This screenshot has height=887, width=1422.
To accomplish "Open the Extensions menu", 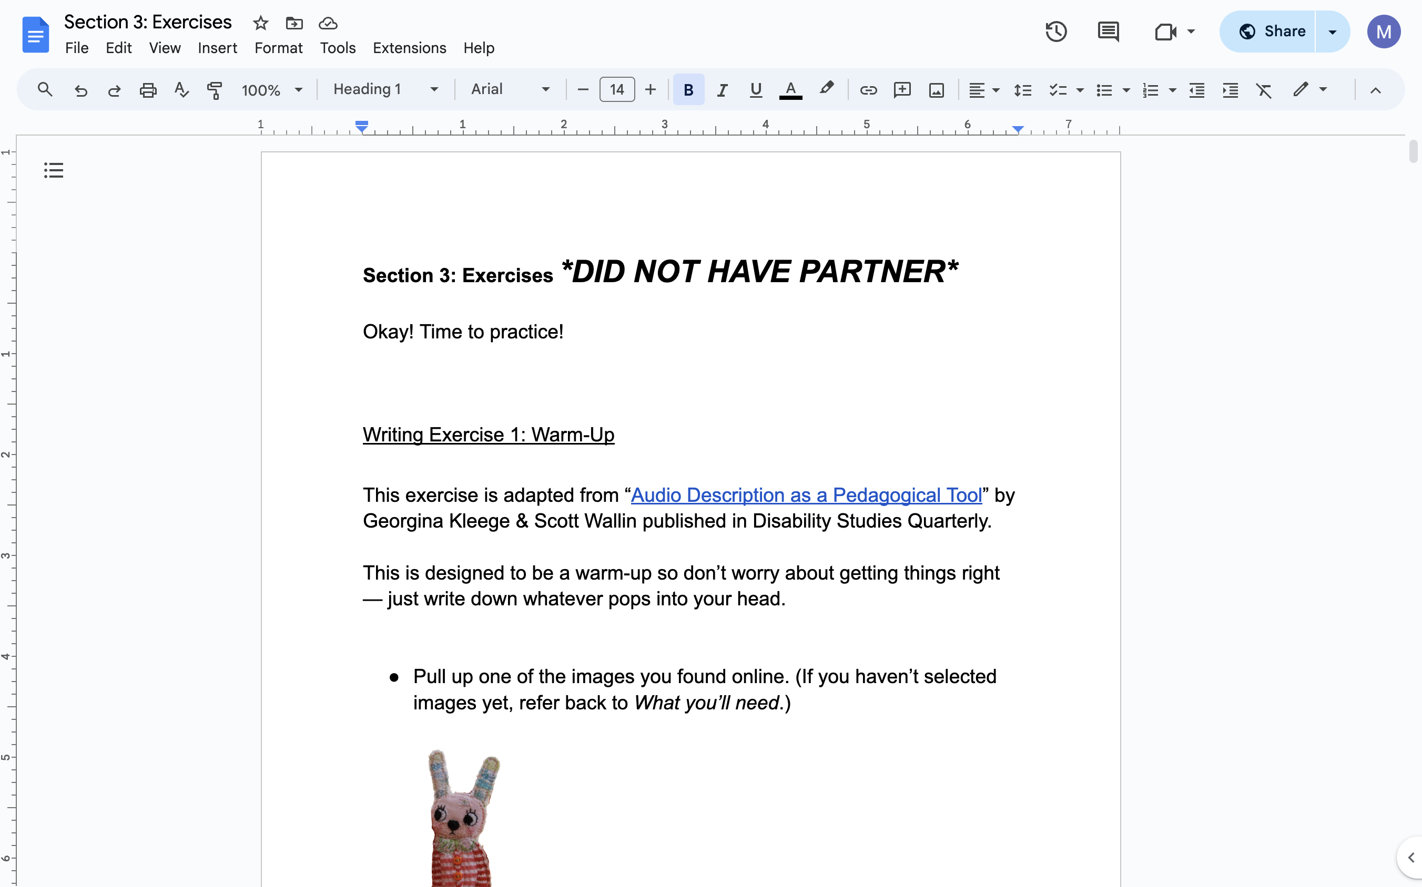I will [x=409, y=48].
